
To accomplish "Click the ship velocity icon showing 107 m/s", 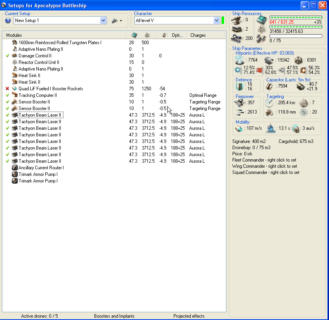I will click(239, 128).
